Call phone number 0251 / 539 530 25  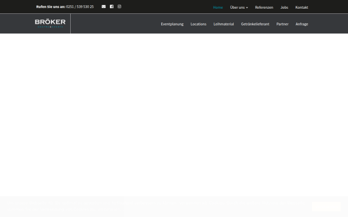click(79, 7)
